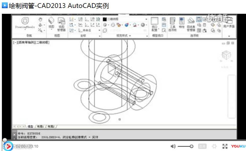Mute the video with speaker icon
The width and height of the screenshot is (246, 151).
point(173,146)
